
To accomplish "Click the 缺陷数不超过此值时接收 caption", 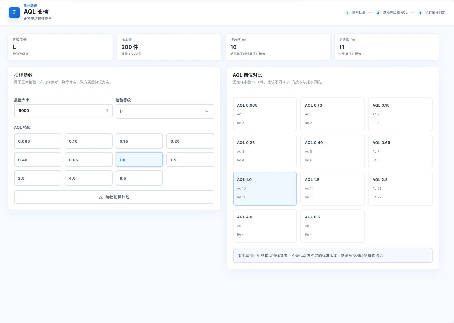I will tap(248, 54).
